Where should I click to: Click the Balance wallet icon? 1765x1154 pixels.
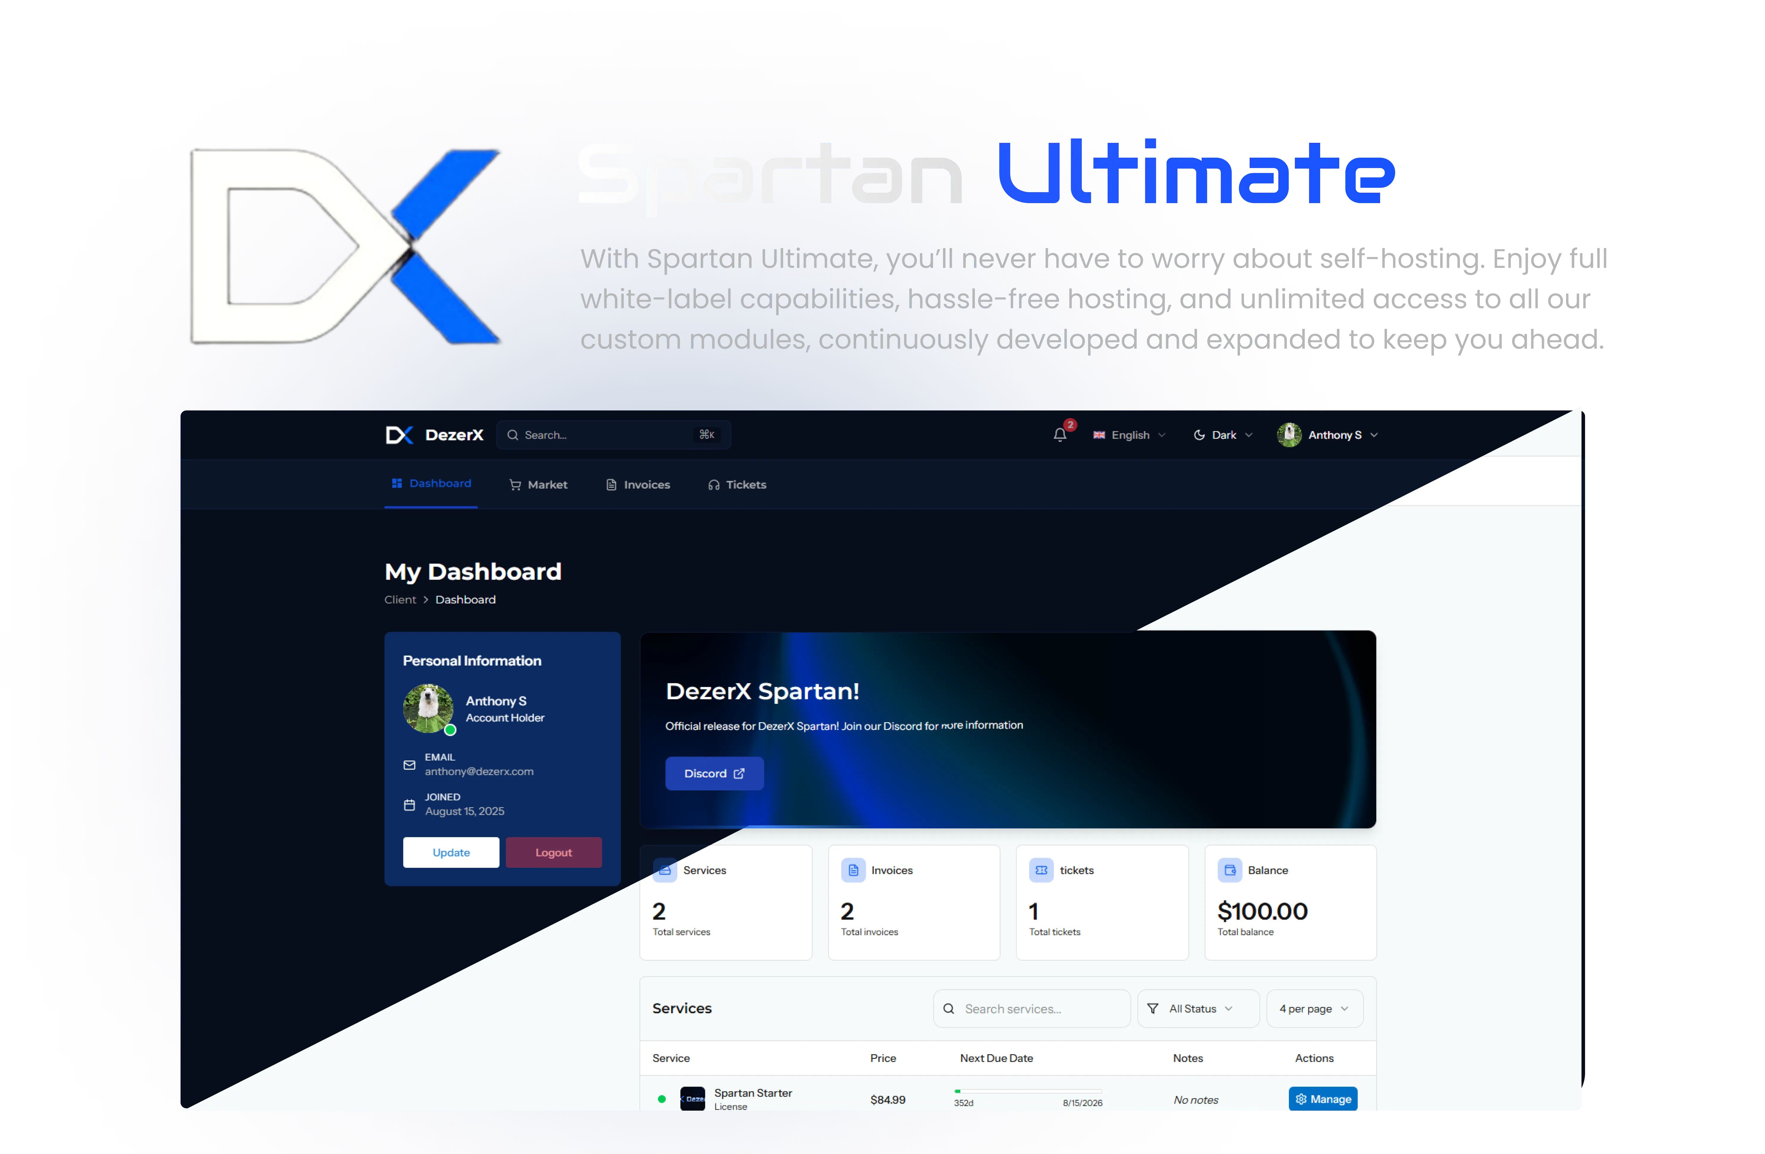coord(1230,870)
